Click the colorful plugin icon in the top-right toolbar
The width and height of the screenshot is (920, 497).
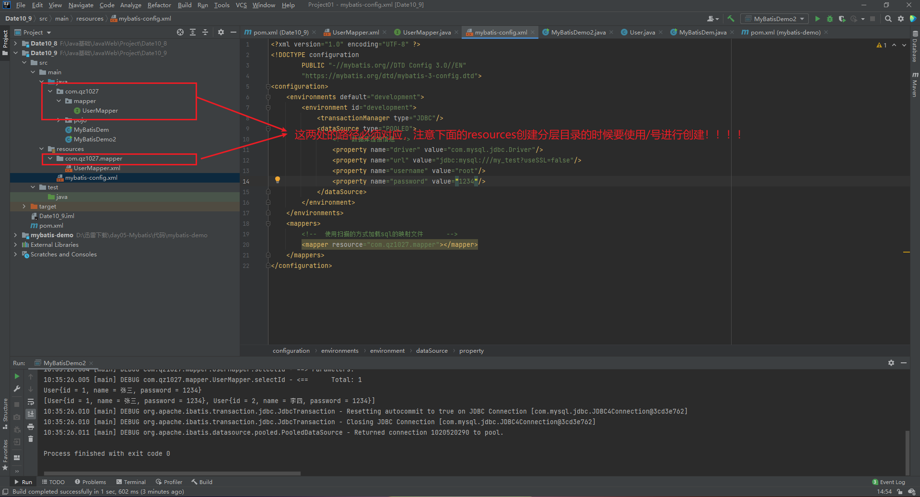913,19
